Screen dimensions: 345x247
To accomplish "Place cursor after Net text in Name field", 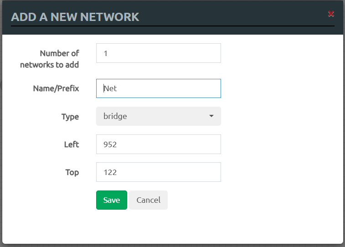I will coord(117,88).
